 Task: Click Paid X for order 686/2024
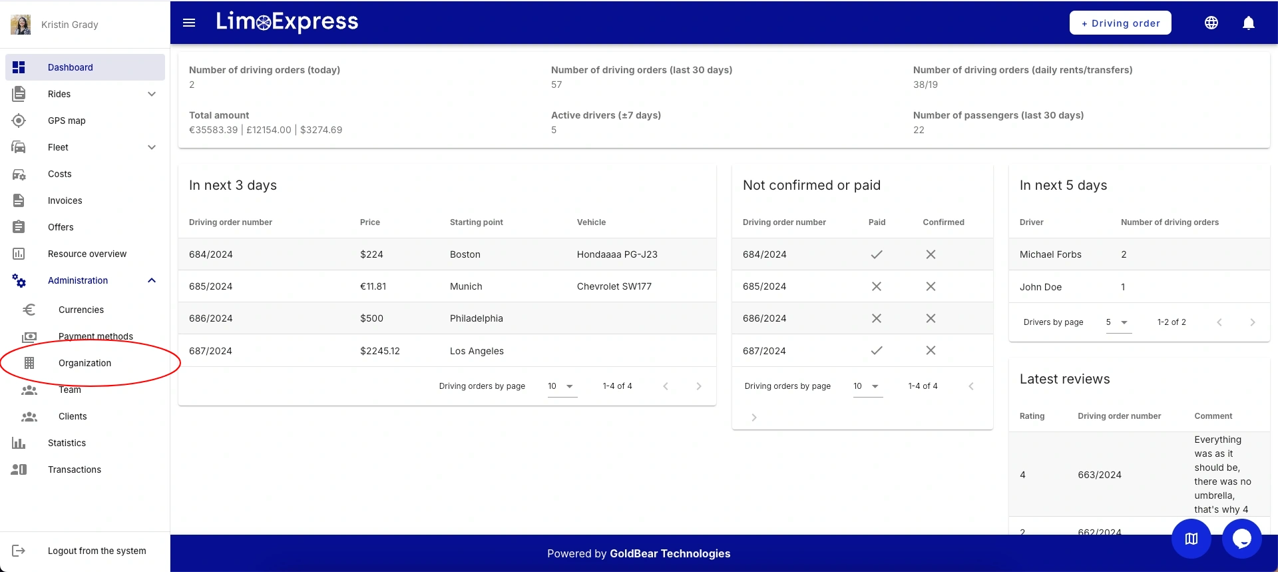click(877, 318)
